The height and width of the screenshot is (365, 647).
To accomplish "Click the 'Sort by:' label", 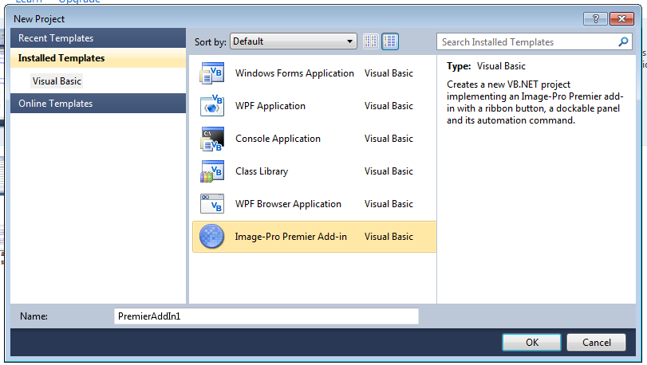I will 211,42.
